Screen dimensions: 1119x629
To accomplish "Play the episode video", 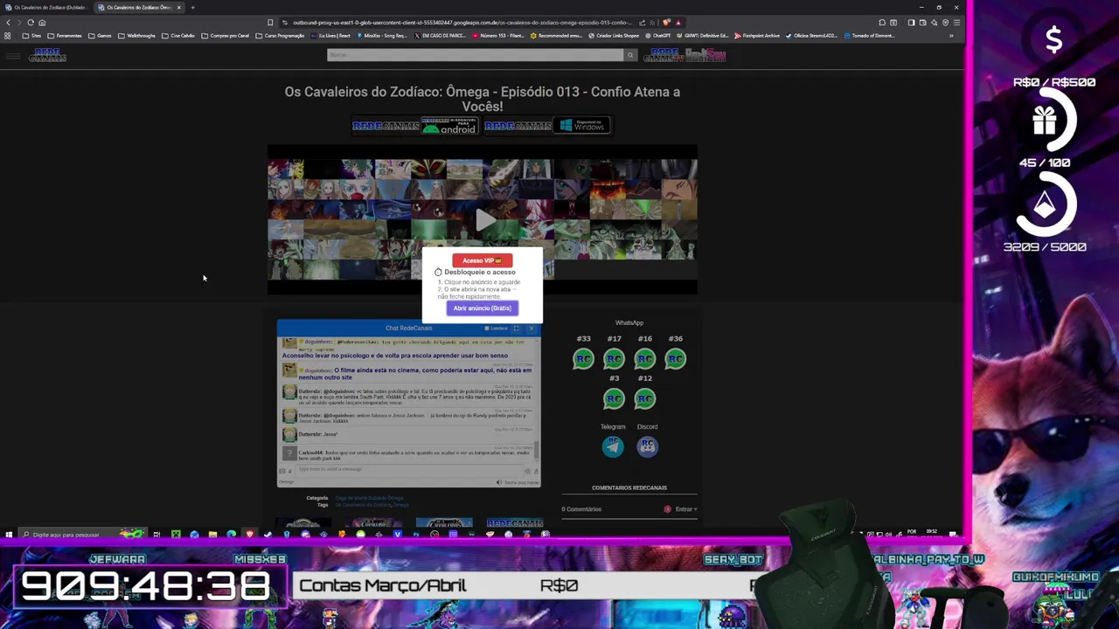I will (483, 220).
